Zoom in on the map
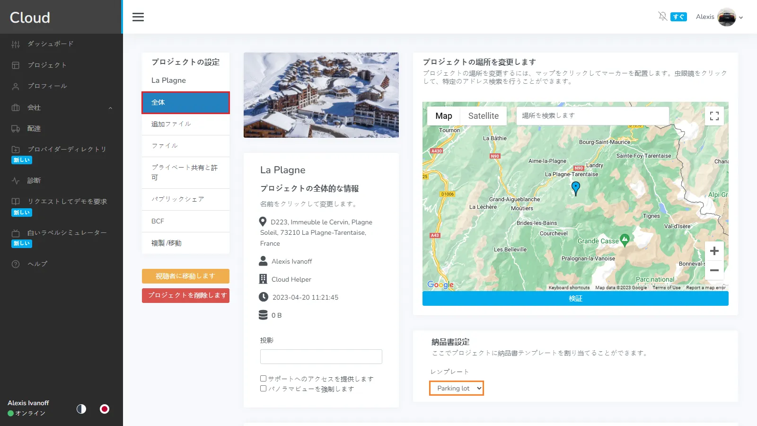 (x=714, y=251)
